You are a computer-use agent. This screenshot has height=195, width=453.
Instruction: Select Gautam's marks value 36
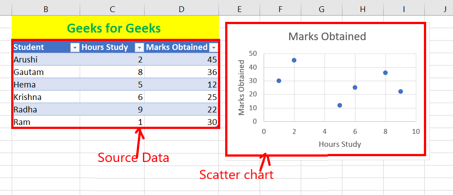[x=181, y=72]
